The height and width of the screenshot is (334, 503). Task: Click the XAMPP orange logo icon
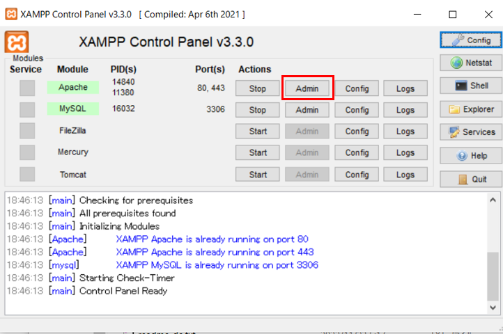(x=17, y=42)
